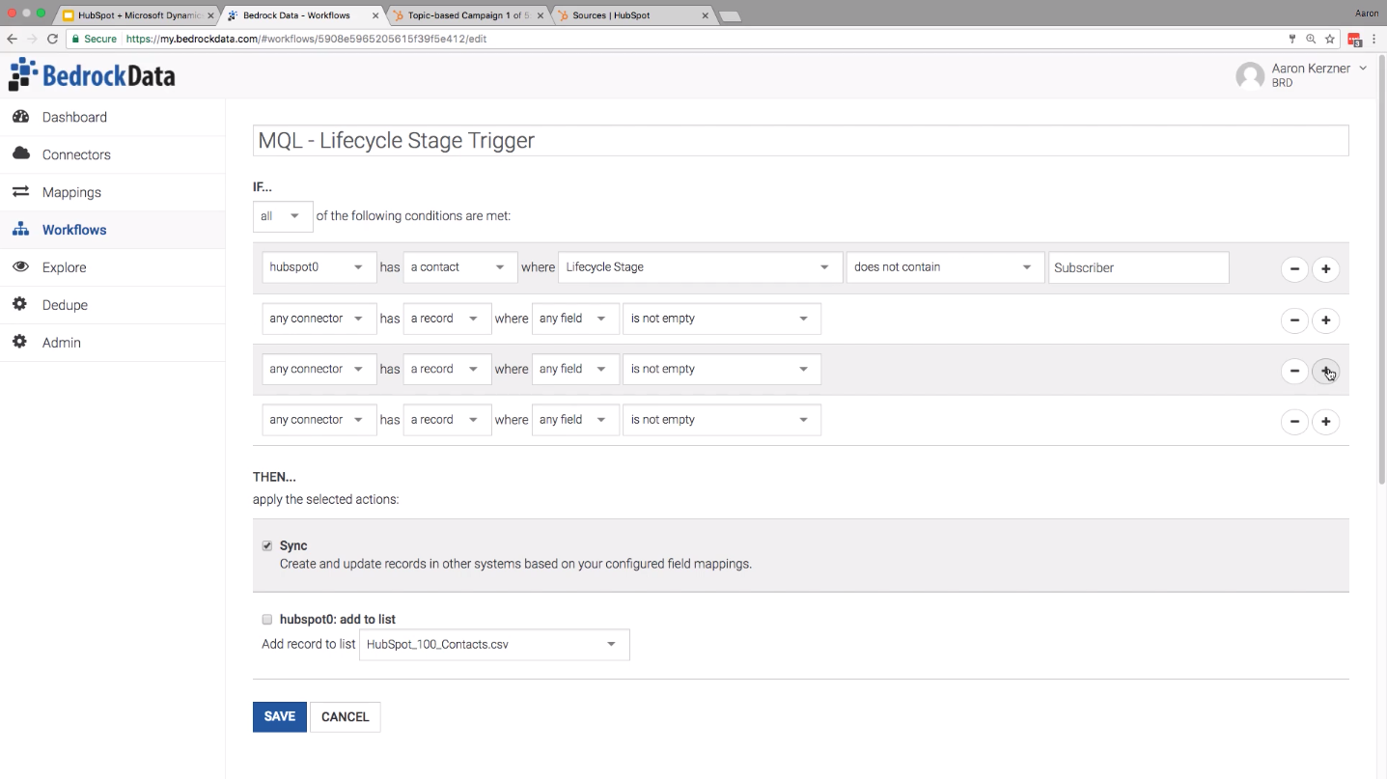Click plus button on last condition row
The height and width of the screenshot is (779, 1387).
1326,422
